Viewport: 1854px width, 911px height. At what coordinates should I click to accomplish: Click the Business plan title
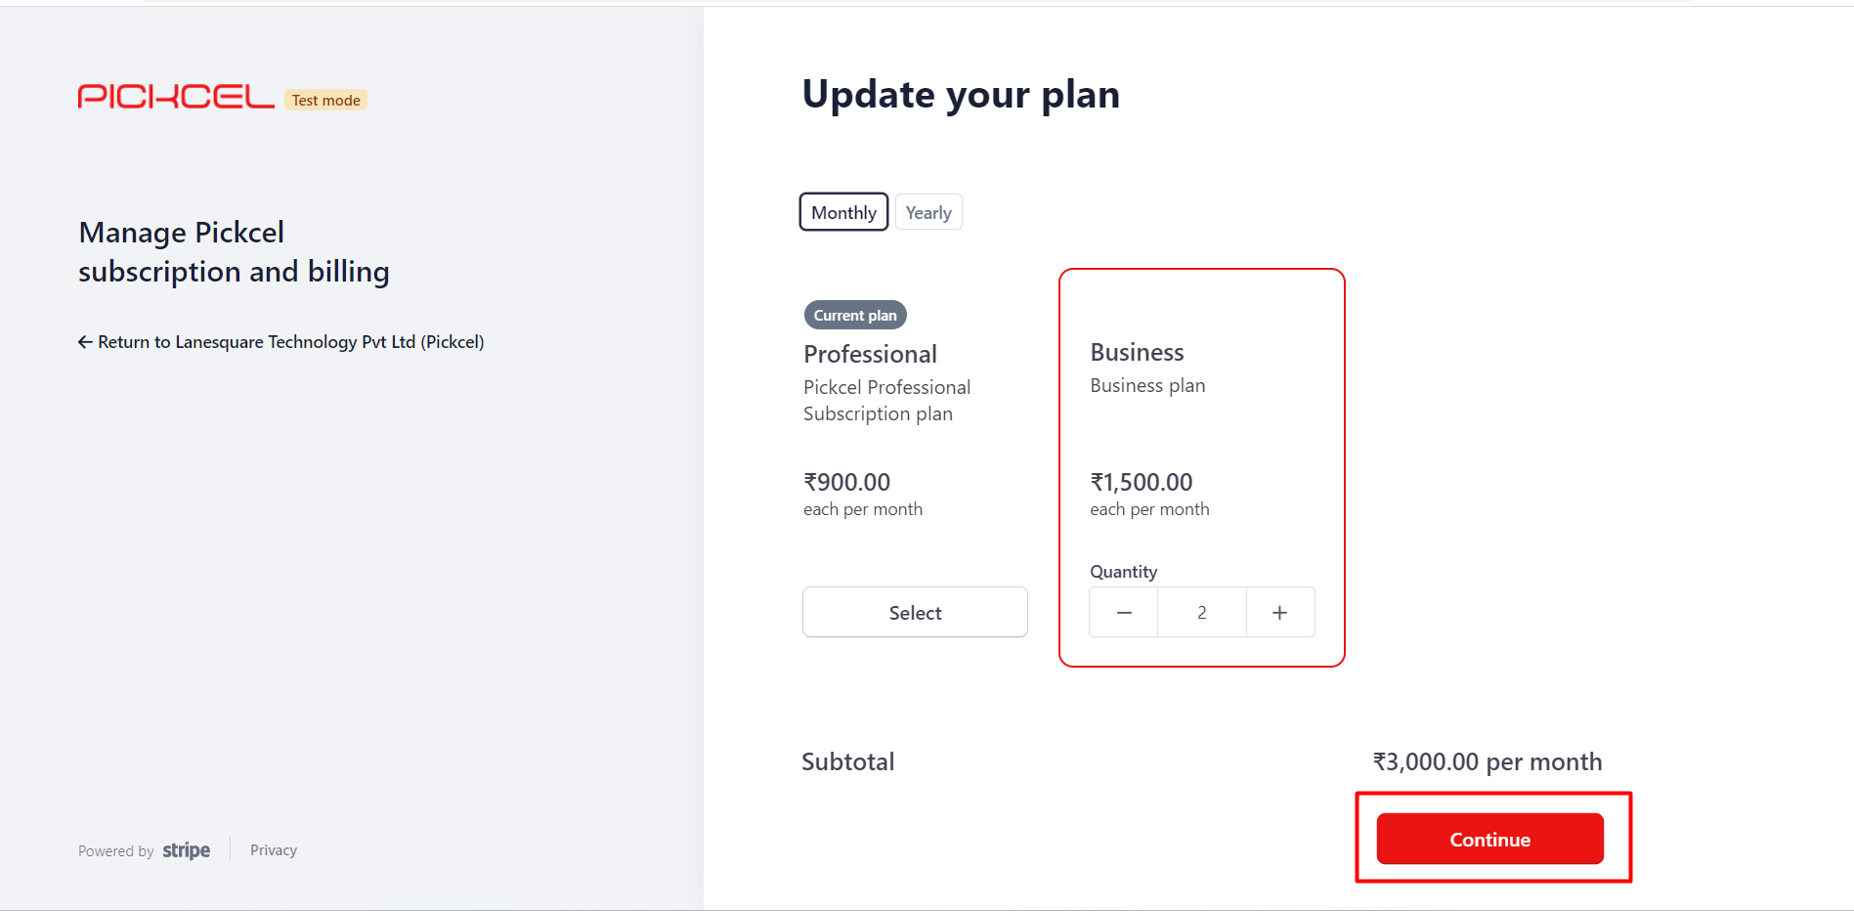[1137, 353]
